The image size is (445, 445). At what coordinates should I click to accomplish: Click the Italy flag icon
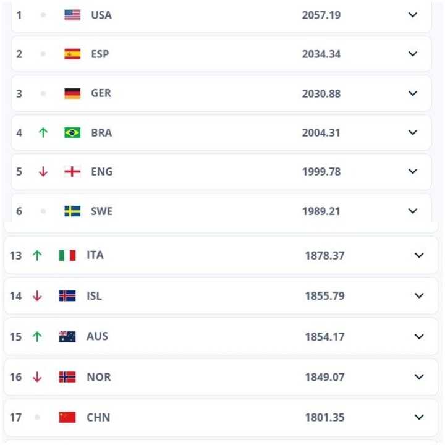[67, 255]
